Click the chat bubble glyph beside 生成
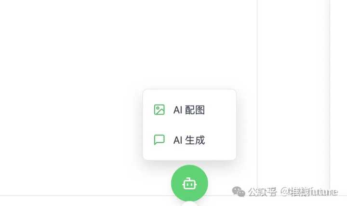This screenshot has height=206, width=347. [x=160, y=140]
